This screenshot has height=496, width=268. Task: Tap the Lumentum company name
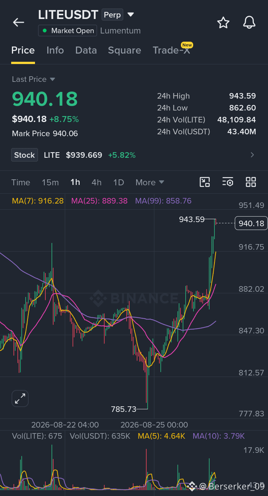(120, 31)
